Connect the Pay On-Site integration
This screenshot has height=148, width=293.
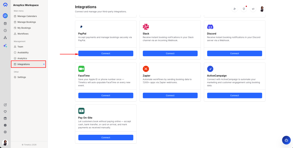coord(106,138)
